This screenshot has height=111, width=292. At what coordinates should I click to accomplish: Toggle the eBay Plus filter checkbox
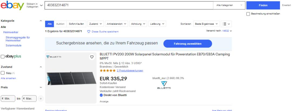3,56
